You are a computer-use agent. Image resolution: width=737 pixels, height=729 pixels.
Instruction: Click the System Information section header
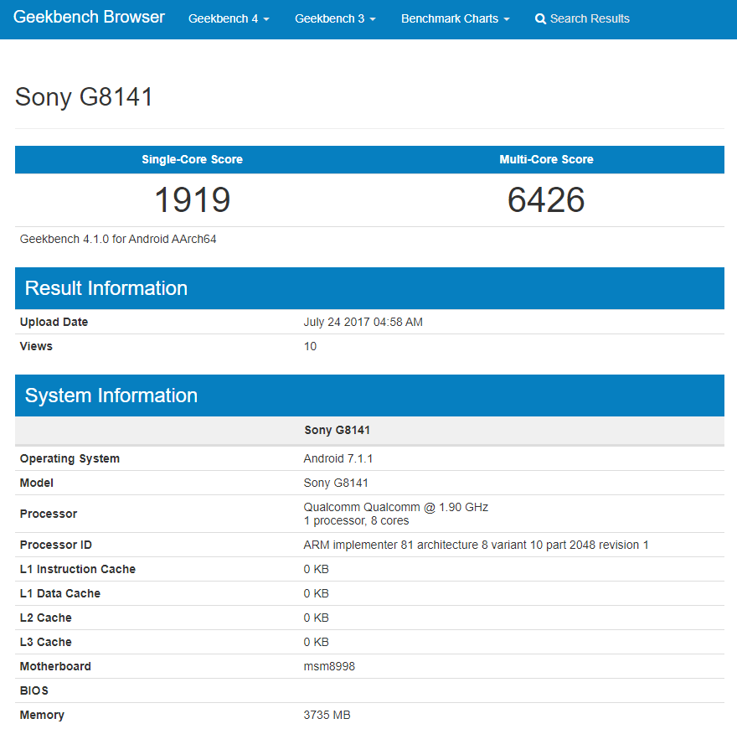point(369,396)
